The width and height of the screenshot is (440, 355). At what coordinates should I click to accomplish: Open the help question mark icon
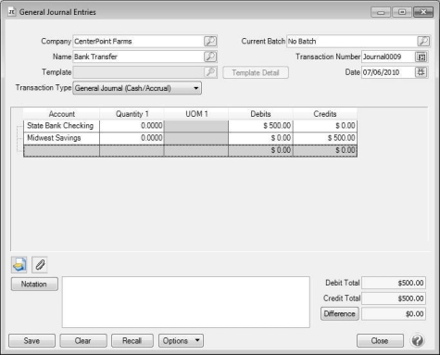coord(418,340)
